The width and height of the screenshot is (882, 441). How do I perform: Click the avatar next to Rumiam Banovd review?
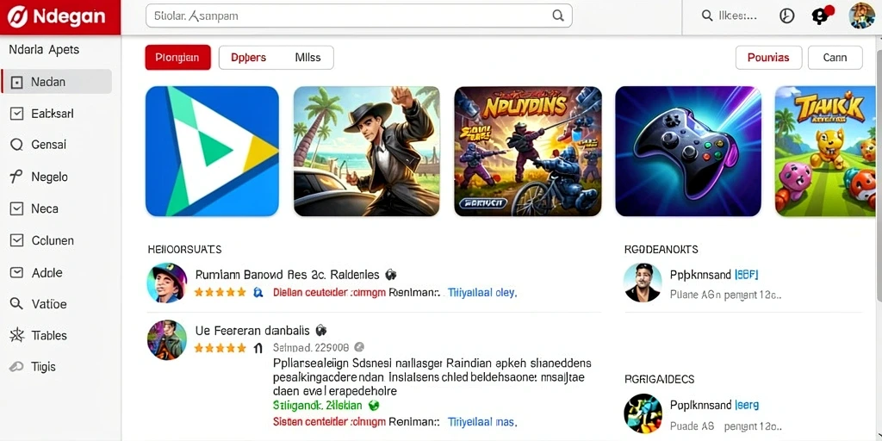[167, 283]
